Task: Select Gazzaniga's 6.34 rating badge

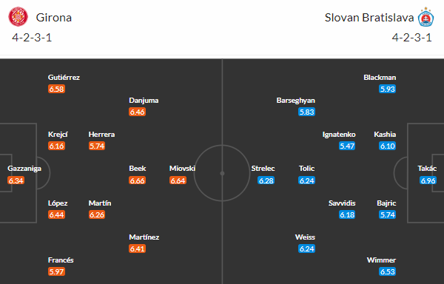Action: point(16,180)
